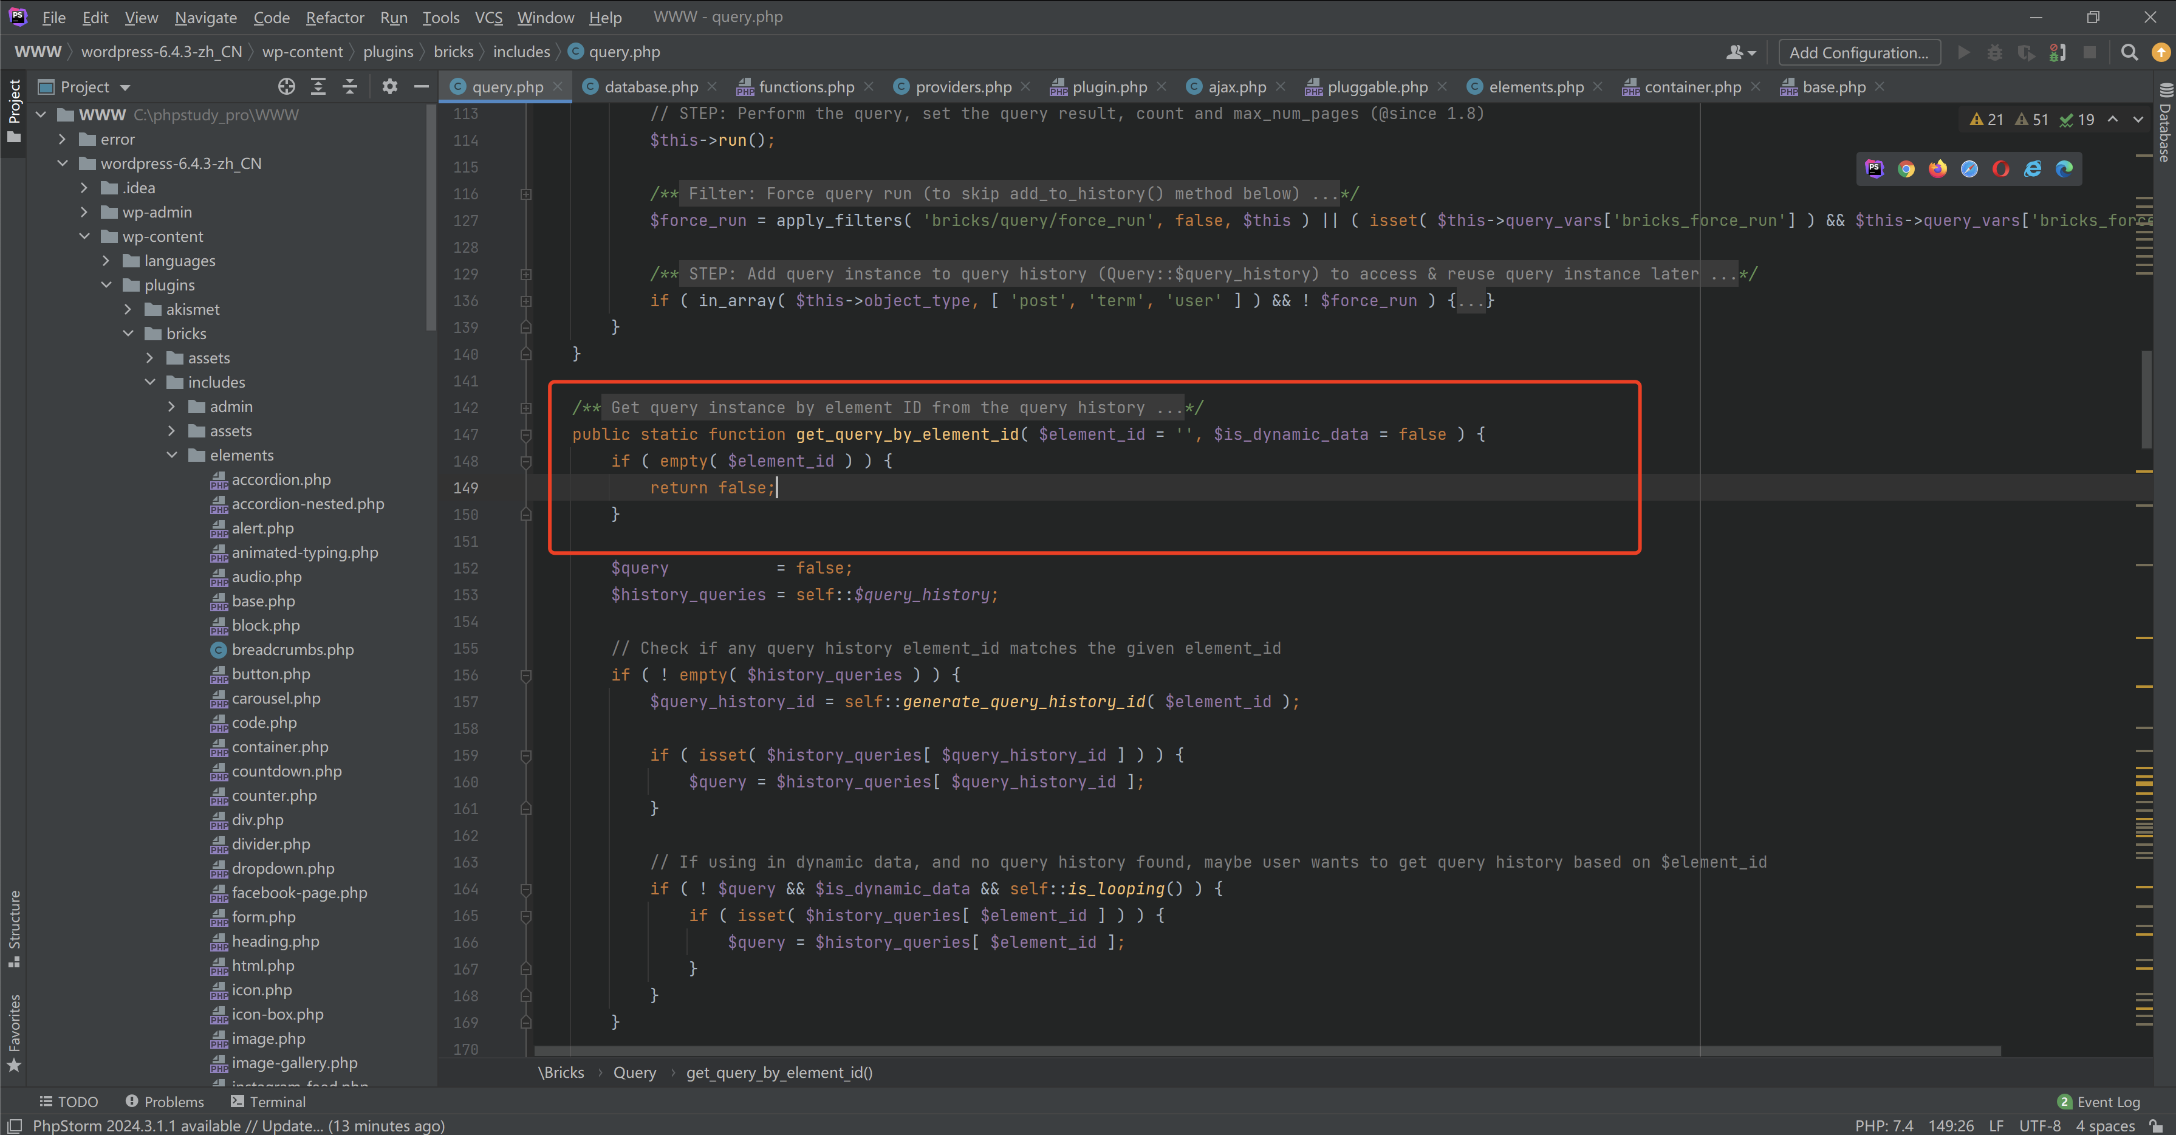Screen dimensions: 2176x1135
Task: Open preview in Edge browser icon
Action: (x=2064, y=169)
